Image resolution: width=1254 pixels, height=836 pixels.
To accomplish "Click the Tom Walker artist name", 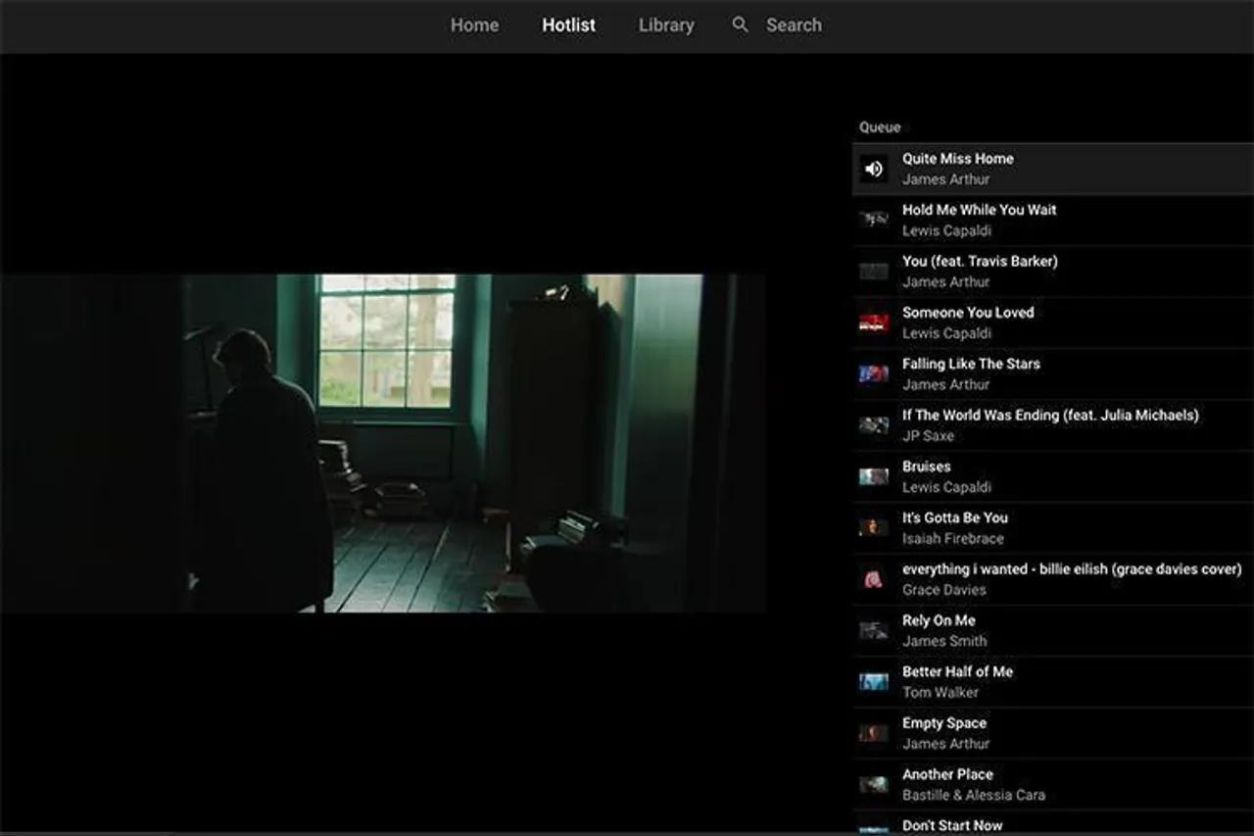I will [x=940, y=693].
